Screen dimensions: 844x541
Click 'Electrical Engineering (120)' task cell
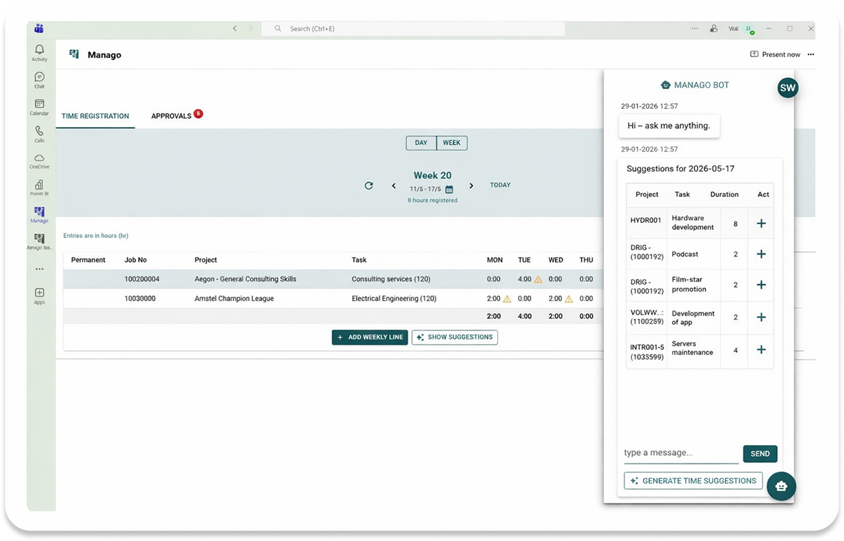click(394, 299)
